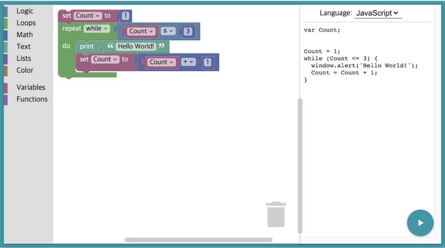This screenshot has width=445, height=248.
Task: Open Count dropdown in addition block
Action: click(x=162, y=62)
